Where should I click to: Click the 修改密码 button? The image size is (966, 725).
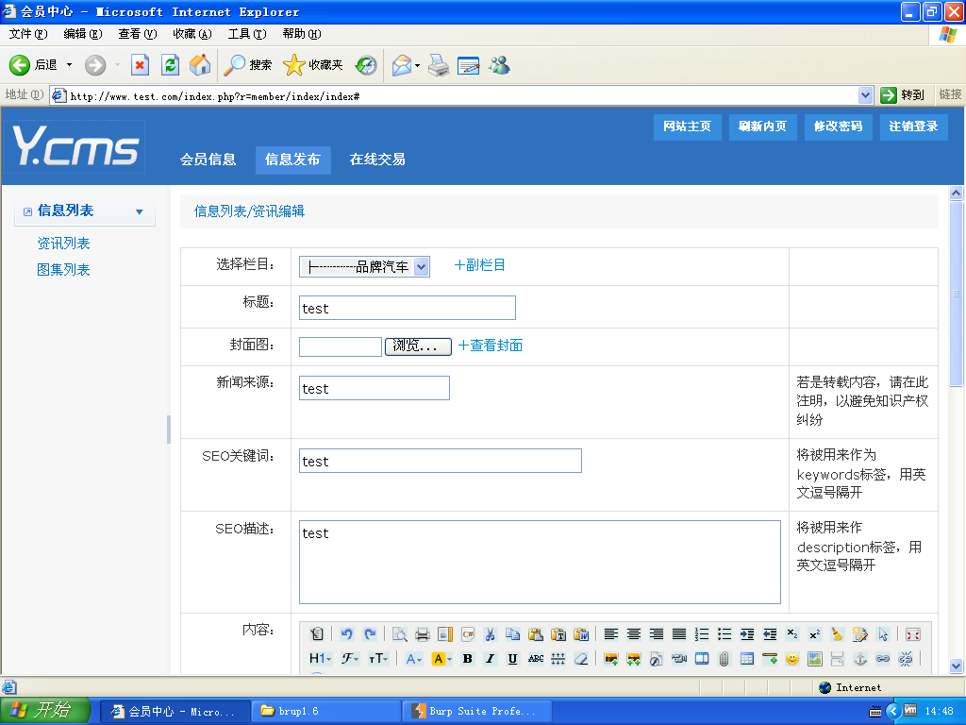pyautogui.click(x=838, y=127)
